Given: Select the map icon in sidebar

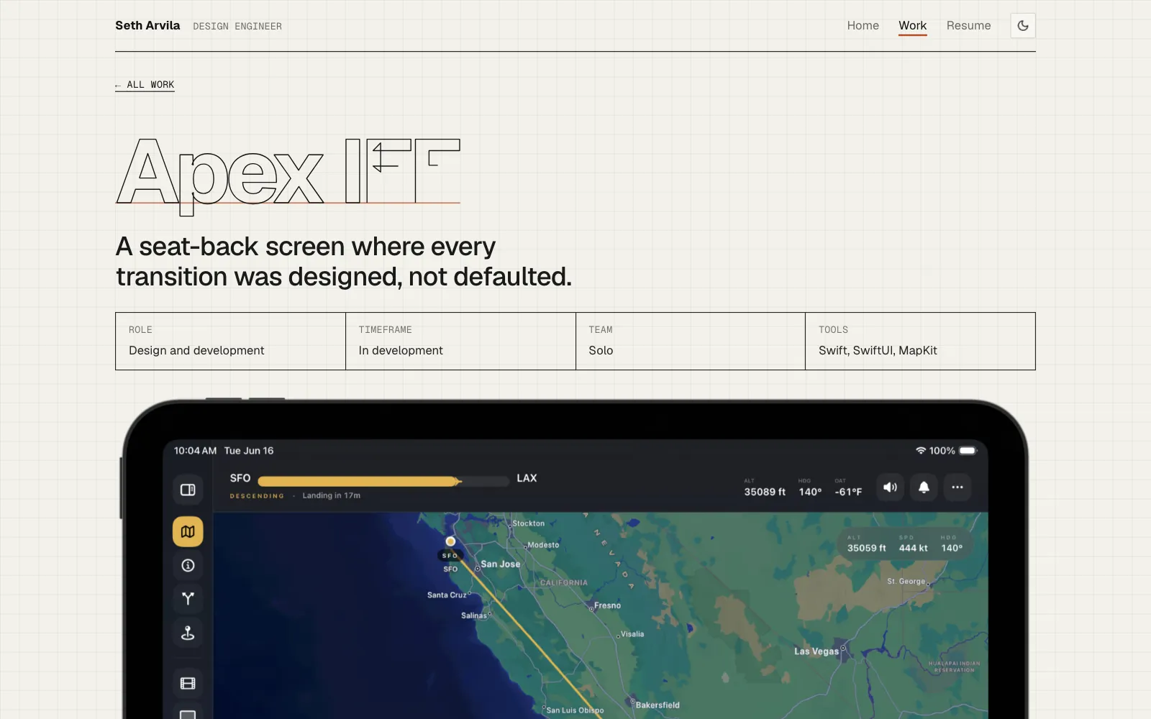Looking at the screenshot, I should [x=188, y=531].
